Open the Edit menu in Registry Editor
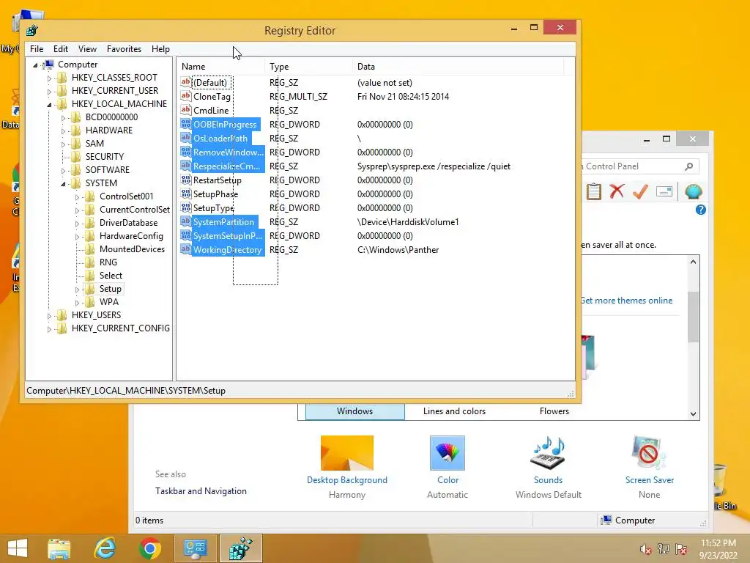750x563 pixels. (60, 49)
